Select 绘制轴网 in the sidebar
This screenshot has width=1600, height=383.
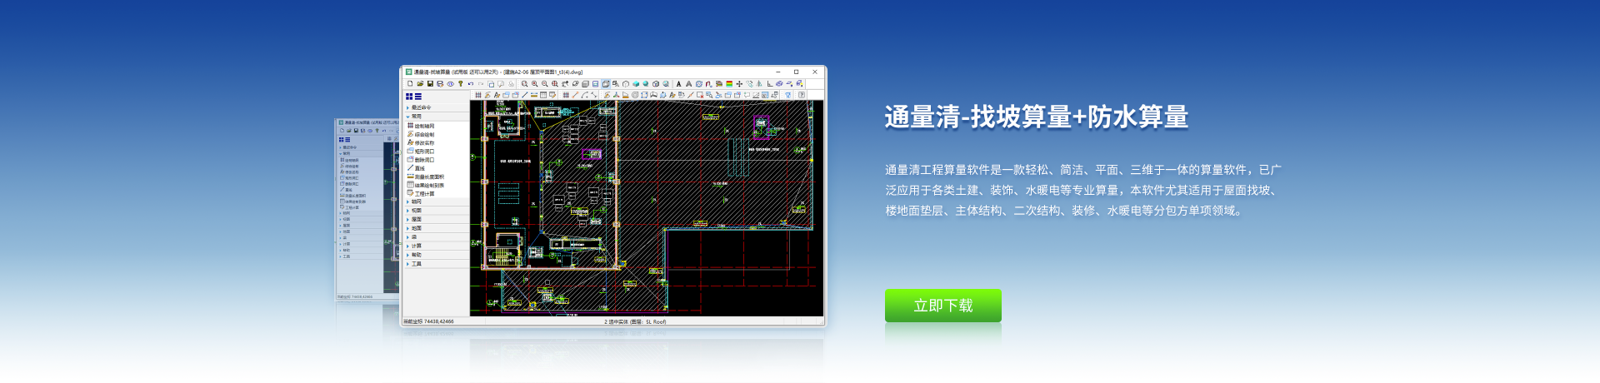(x=424, y=126)
